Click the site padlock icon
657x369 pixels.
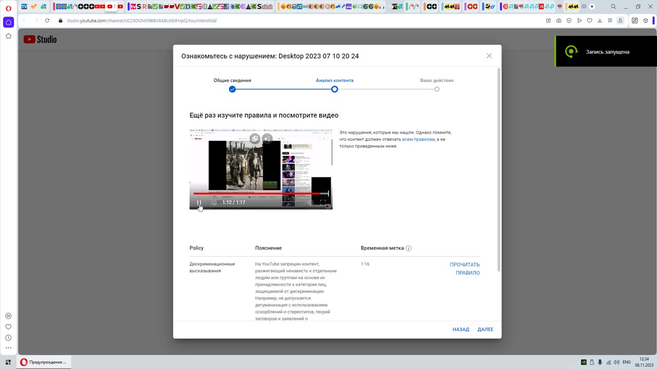pyautogui.click(x=61, y=20)
